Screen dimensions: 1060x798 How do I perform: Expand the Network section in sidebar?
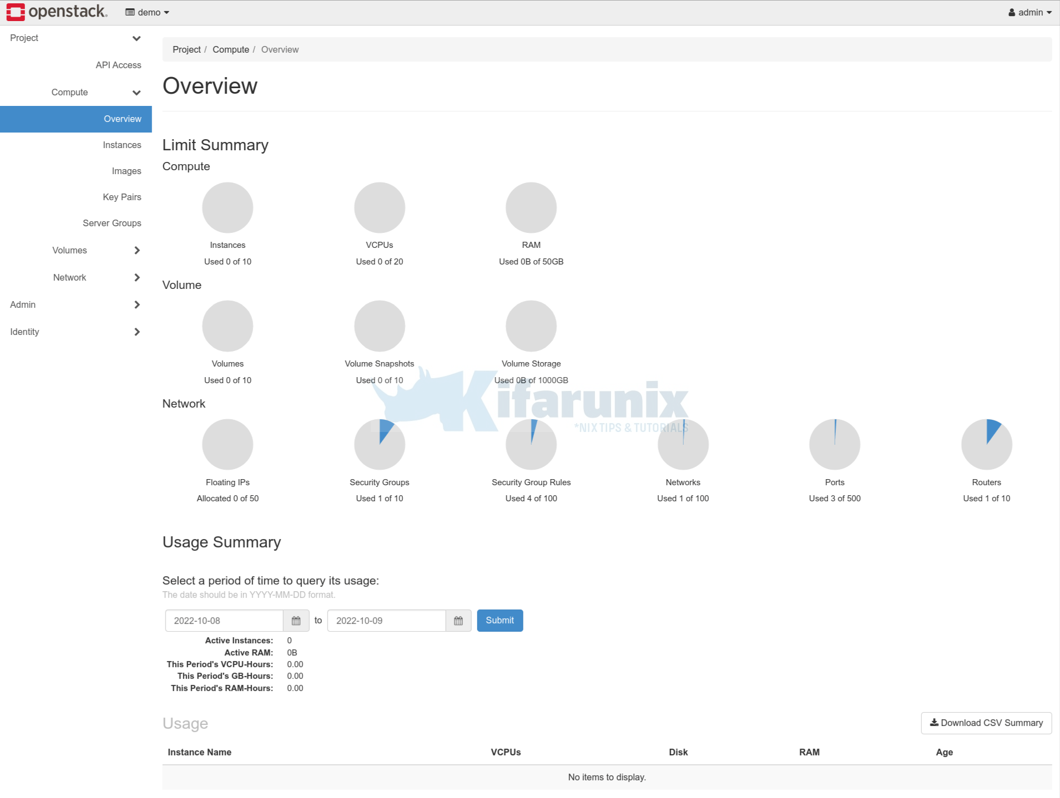pyautogui.click(x=137, y=277)
